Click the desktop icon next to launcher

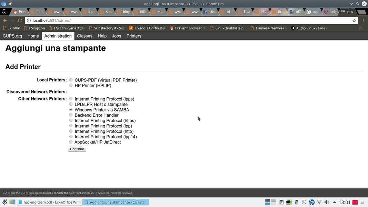pyautogui.click(x=12, y=202)
